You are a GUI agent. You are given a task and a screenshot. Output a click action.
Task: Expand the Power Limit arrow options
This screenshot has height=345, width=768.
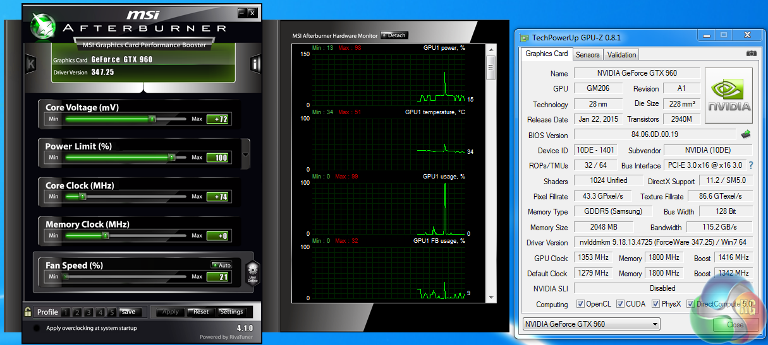coord(246,155)
